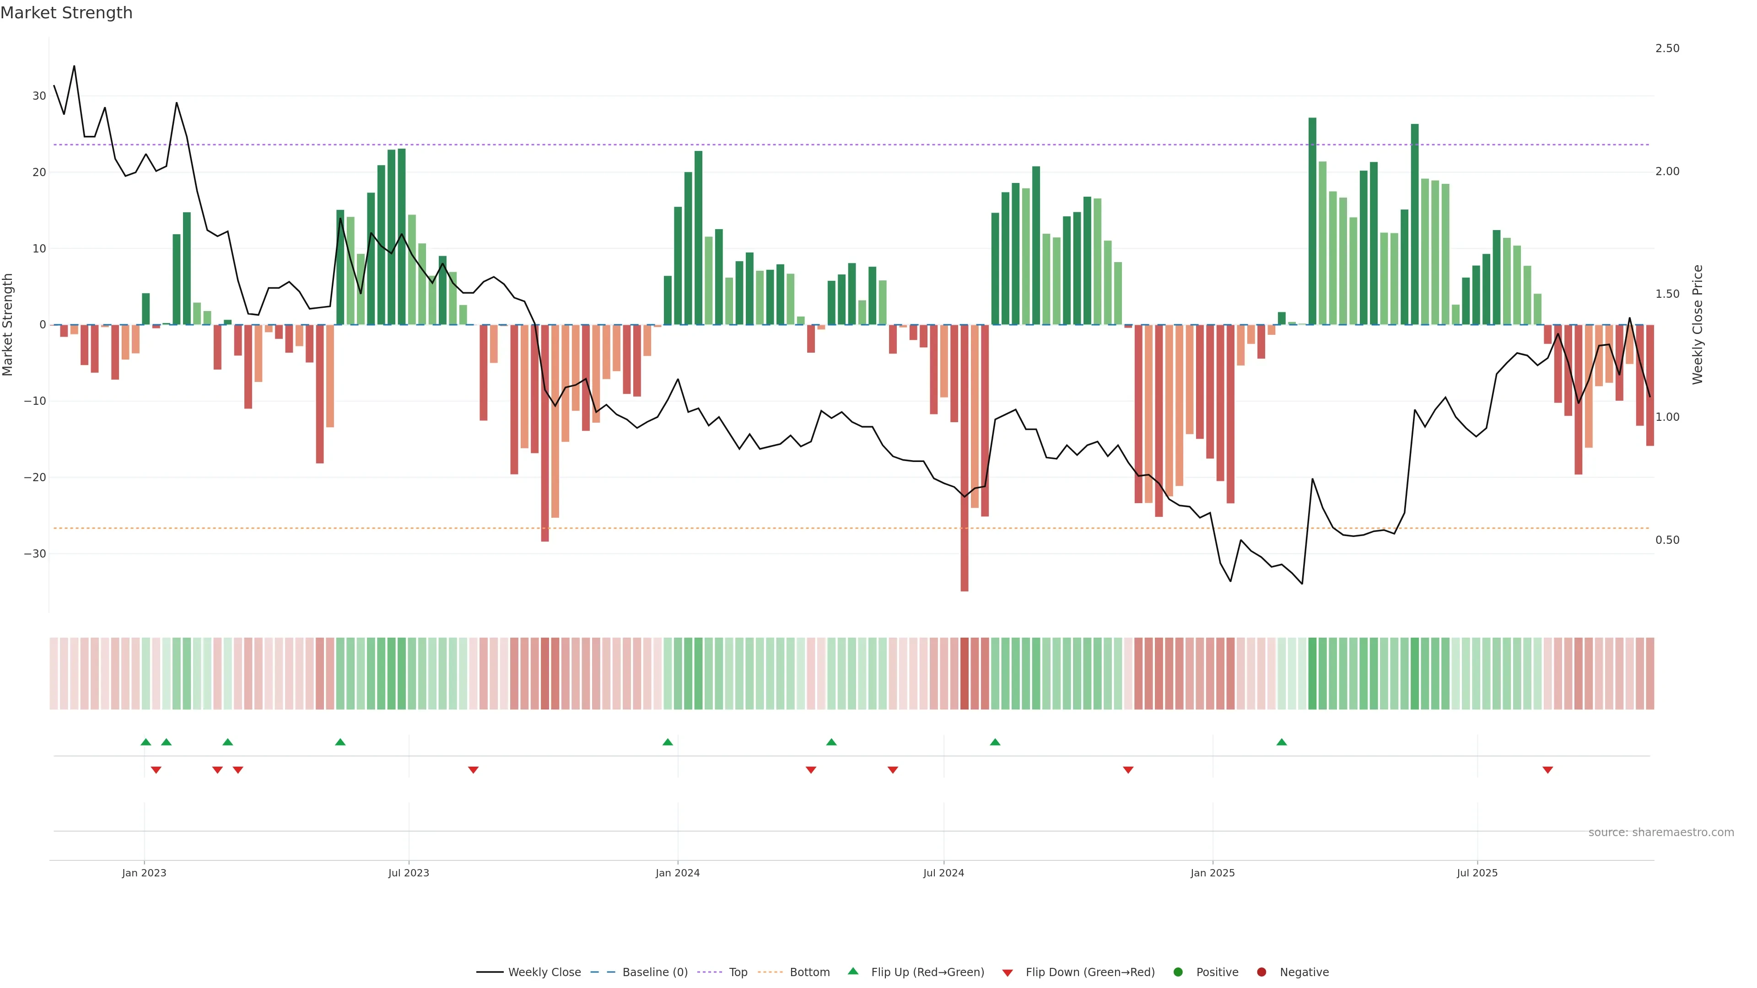Click the green Flip Up legend triangle

click(852, 971)
